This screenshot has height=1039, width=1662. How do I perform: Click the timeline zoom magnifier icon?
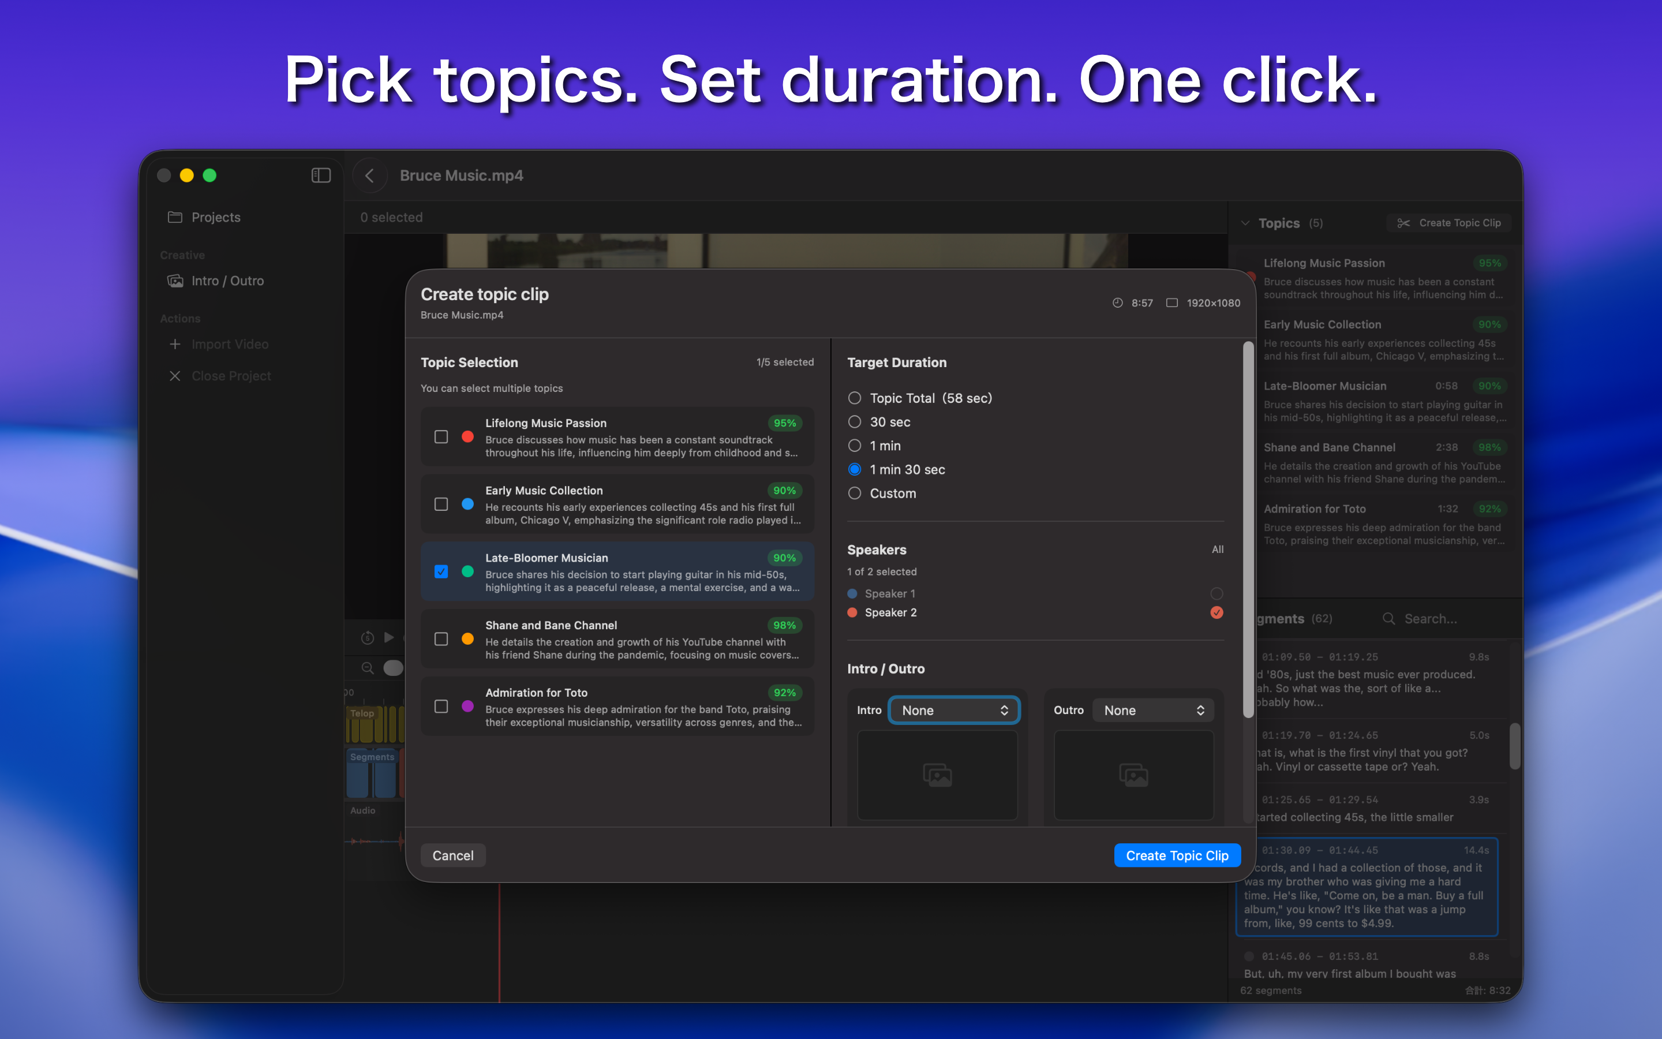click(x=368, y=667)
